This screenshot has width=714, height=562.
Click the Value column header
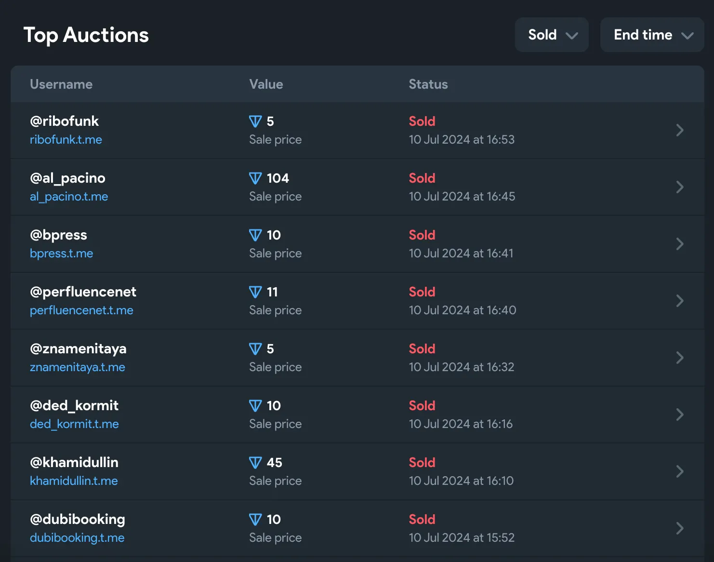[266, 84]
